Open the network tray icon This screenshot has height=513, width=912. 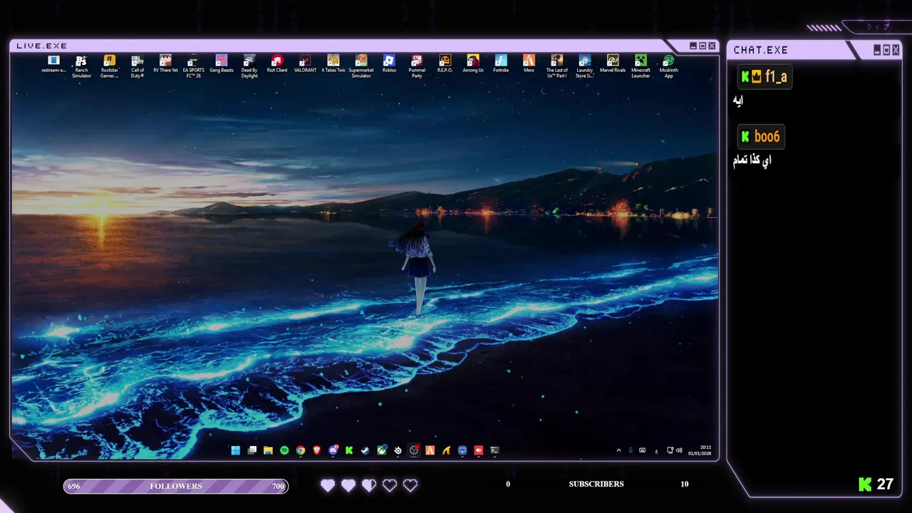pos(670,450)
